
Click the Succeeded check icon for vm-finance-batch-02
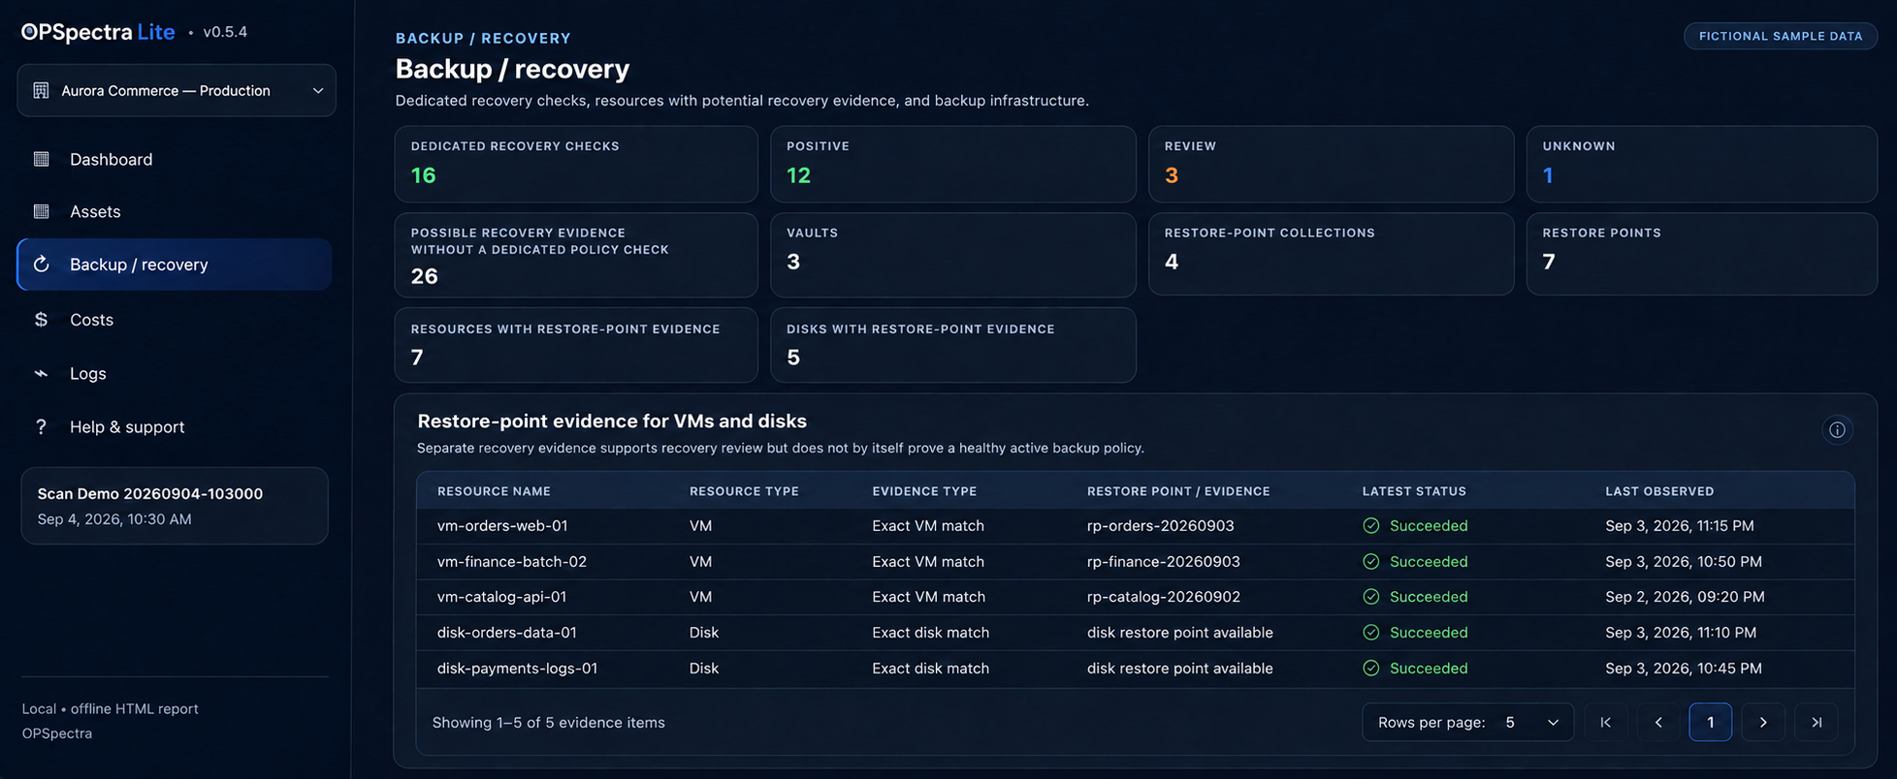(1370, 561)
